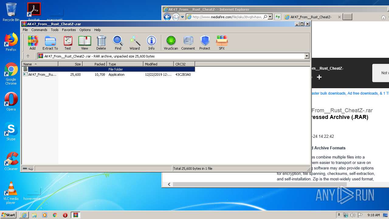Screen dimensions: 389x219
Task: Open the archive Info icon
Action: click(151, 43)
